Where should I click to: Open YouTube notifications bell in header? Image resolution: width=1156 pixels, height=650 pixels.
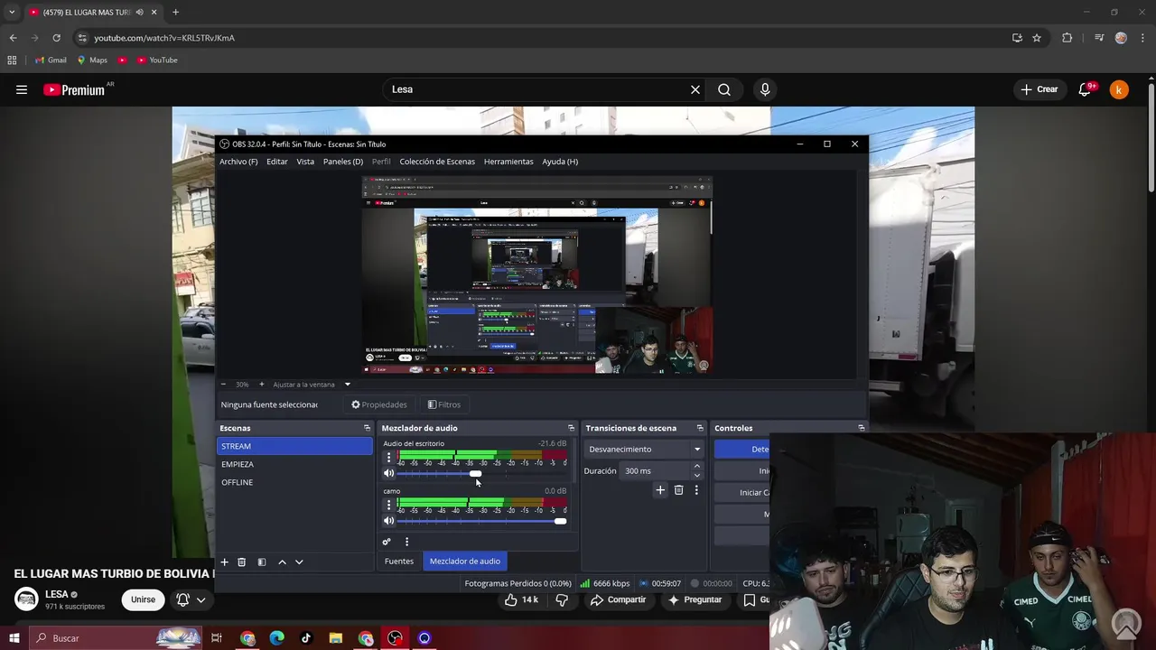click(x=1086, y=89)
